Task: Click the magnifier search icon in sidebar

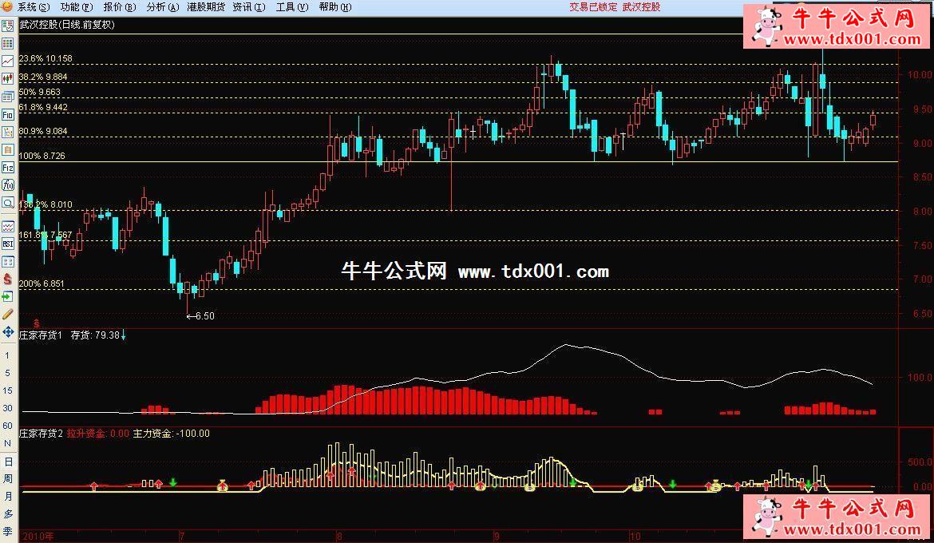Action: coord(8,203)
